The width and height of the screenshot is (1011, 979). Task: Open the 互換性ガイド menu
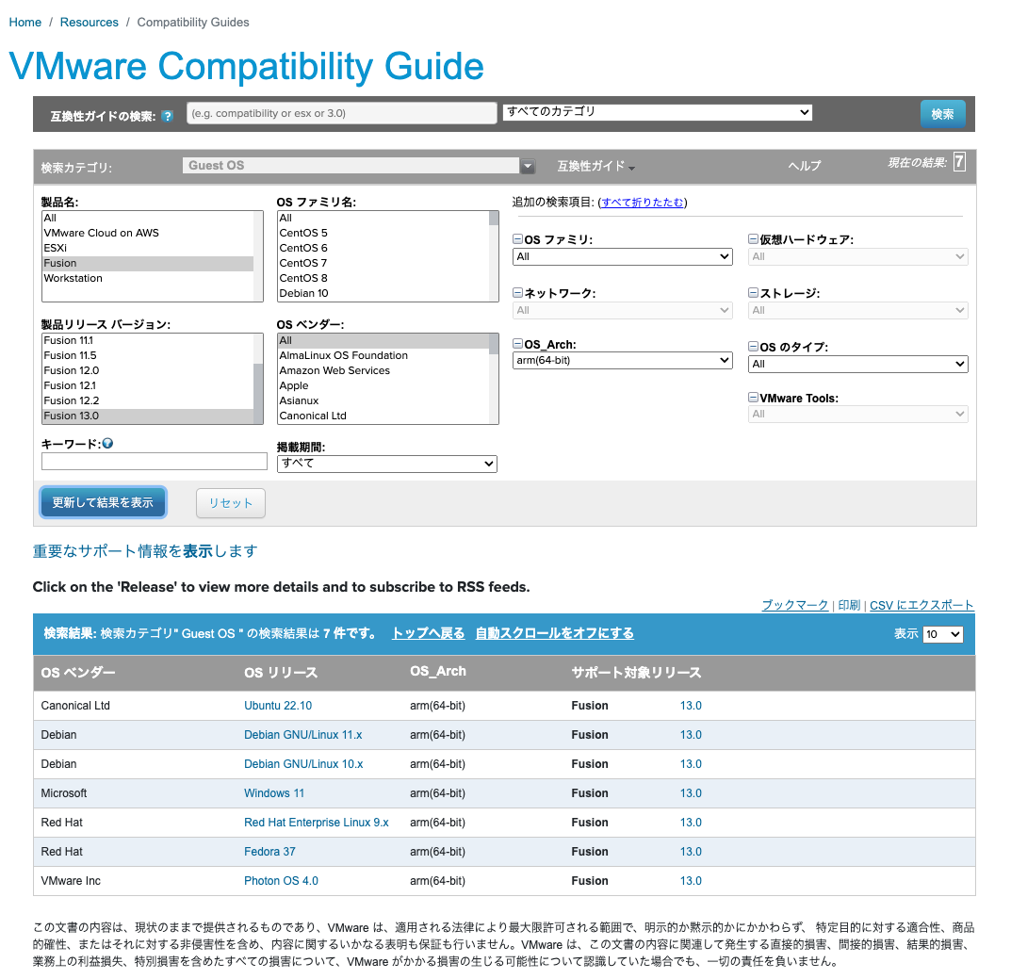[595, 167]
